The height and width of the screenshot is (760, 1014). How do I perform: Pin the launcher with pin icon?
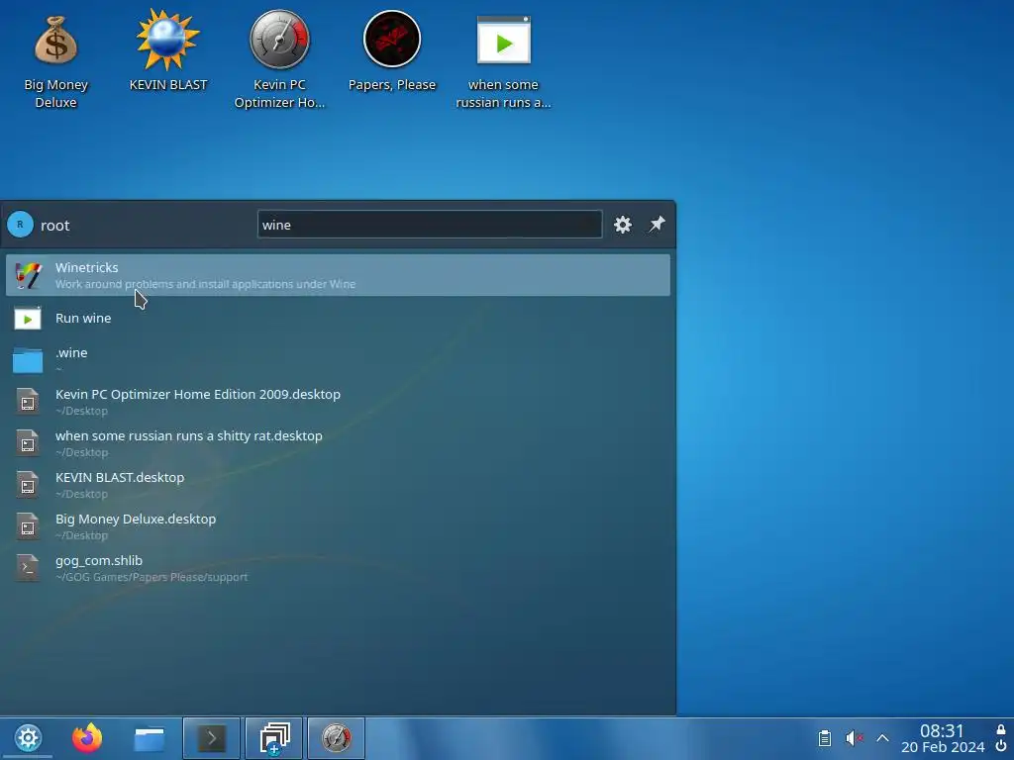tap(657, 225)
